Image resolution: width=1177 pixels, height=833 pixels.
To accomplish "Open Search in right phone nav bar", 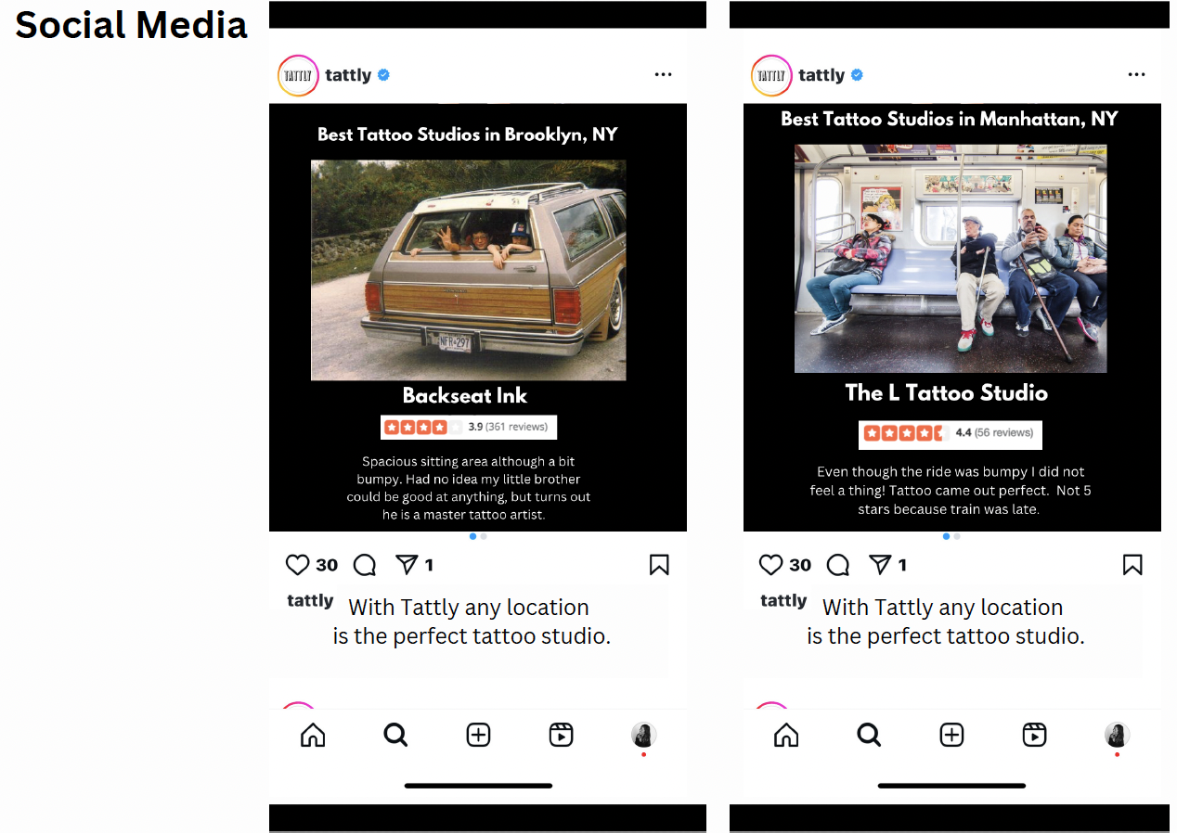I will point(869,735).
